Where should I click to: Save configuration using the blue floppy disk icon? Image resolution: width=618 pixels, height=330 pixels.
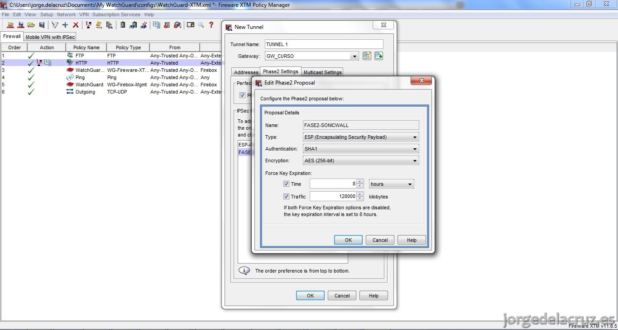point(42,25)
